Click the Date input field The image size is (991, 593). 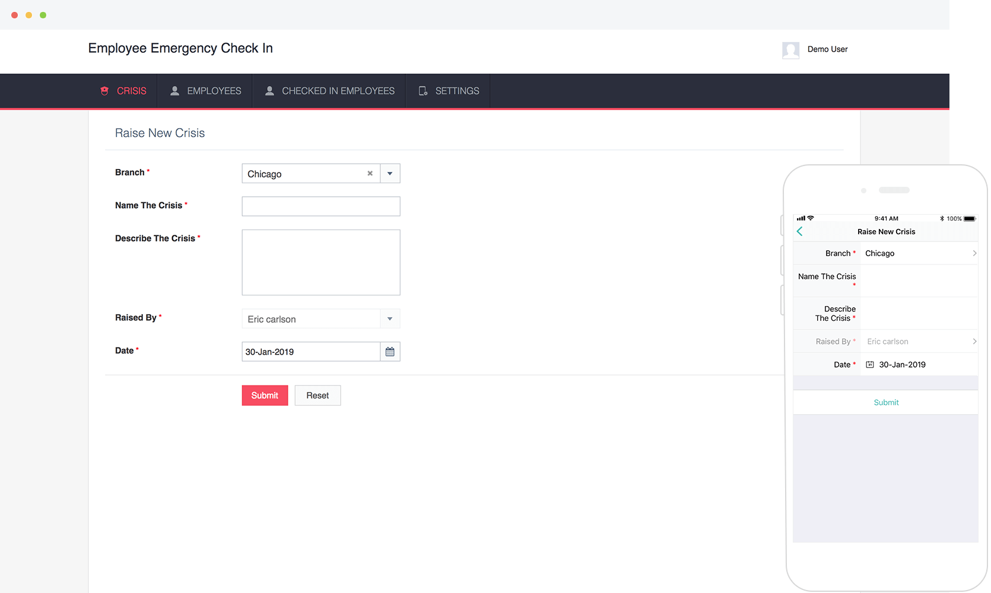pos(311,352)
